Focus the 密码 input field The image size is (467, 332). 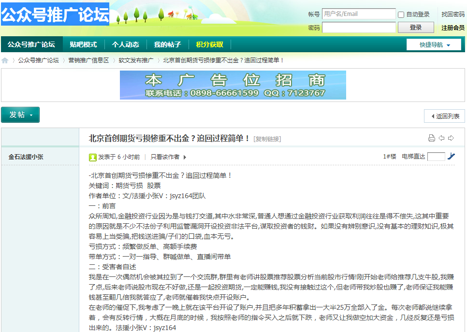(359, 28)
